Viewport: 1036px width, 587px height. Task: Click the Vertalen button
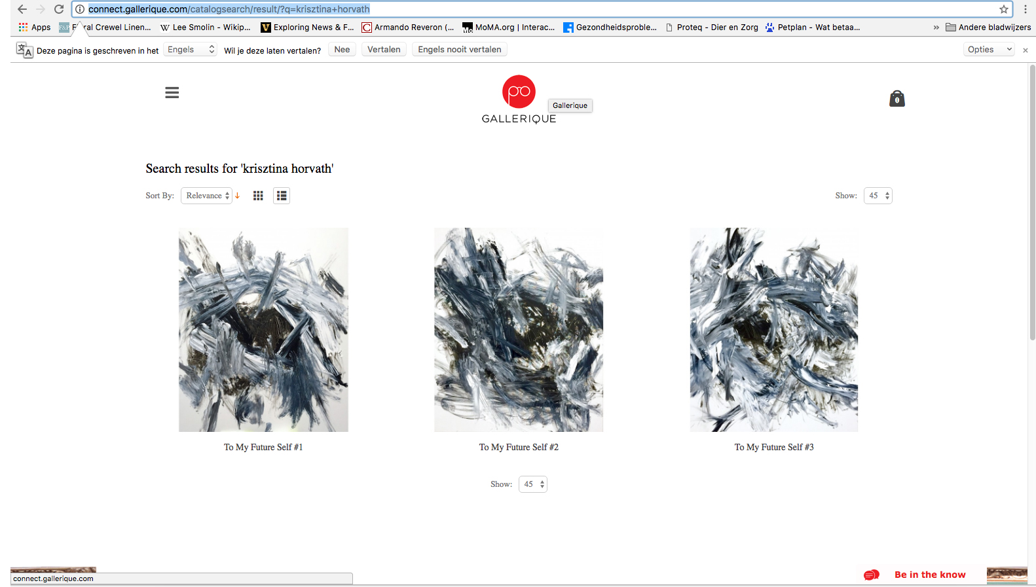[x=384, y=50]
